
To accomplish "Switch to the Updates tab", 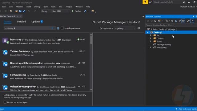I will pyautogui.click(x=37, y=22).
